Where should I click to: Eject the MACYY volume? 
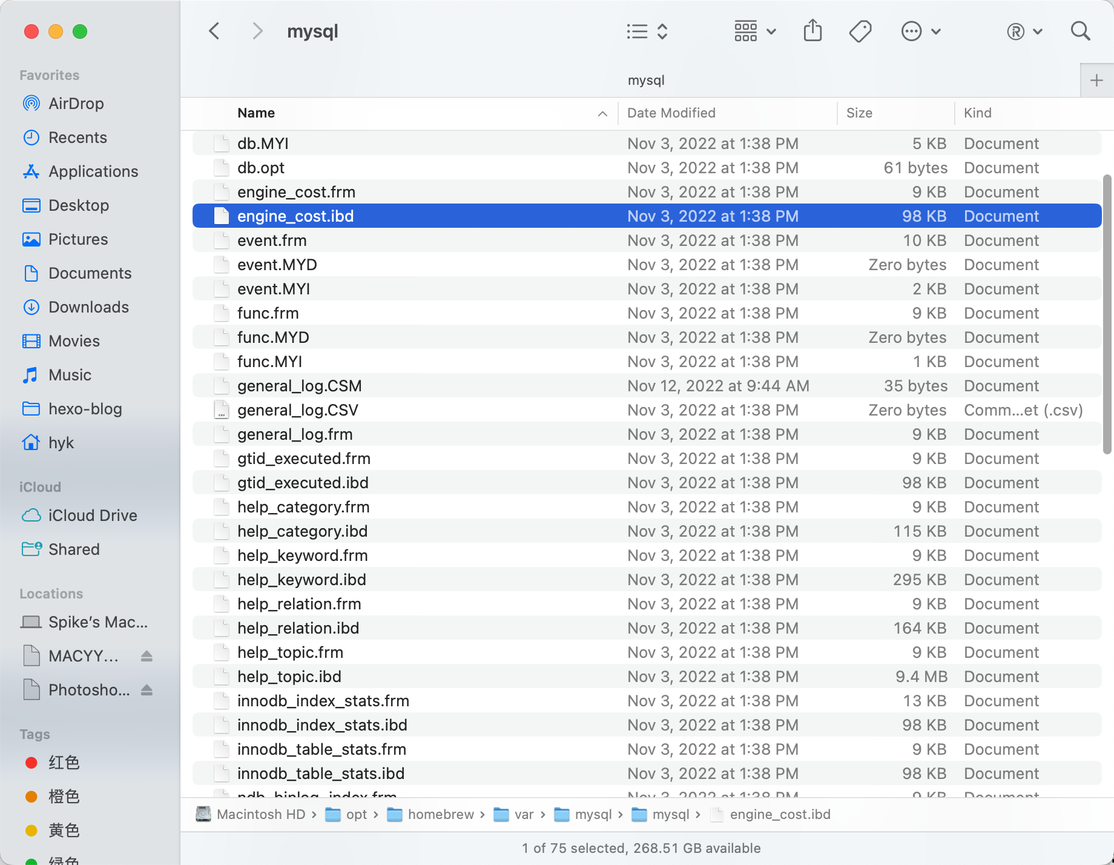point(147,656)
